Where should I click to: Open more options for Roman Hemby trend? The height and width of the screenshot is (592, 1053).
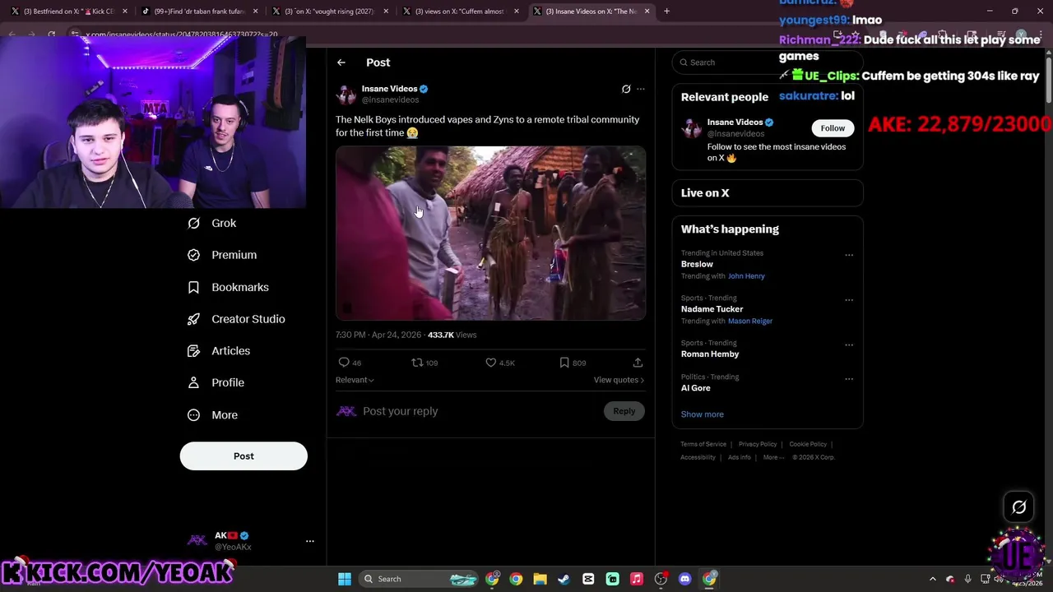(849, 345)
